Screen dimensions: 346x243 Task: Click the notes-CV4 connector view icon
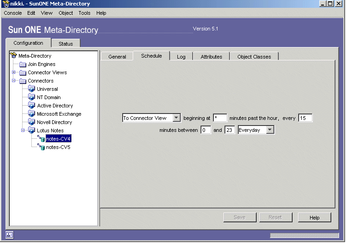click(41, 139)
